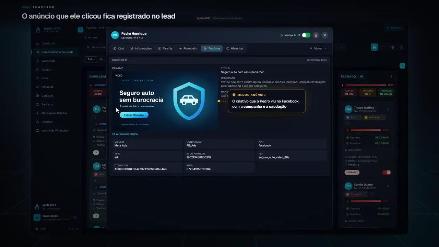The image size is (439, 247).
Task: Switch pipeline to grid view
Action: (374, 47)
